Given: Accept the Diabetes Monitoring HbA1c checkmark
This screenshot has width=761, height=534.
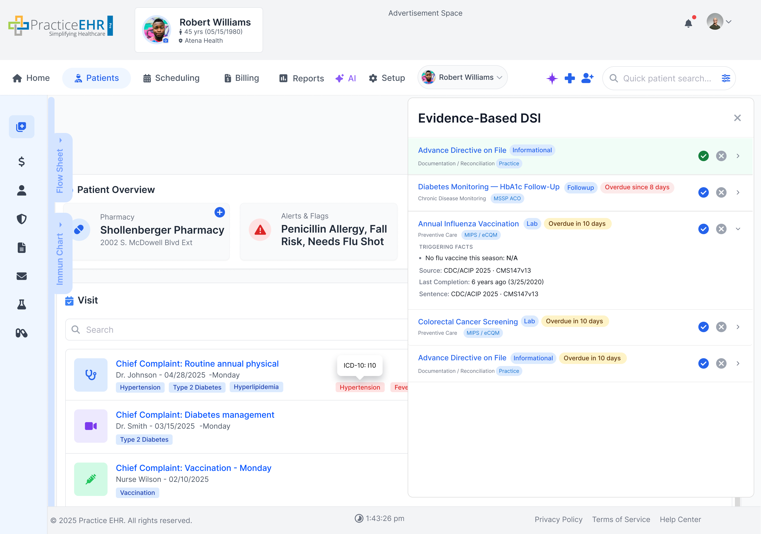Looking at the screenshot, I should coord(703,192).
